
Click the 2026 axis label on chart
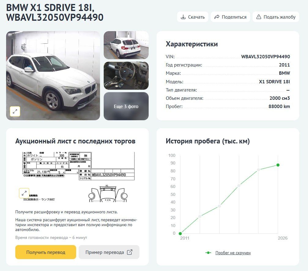click(283, 238)
